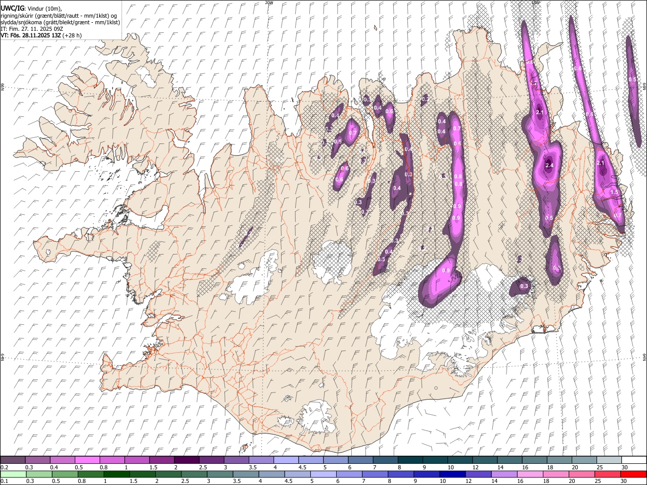647x485 pixels.
Task: Select the darkest green swatch at 1 in bottom legend
Action: tap(117, 474)
